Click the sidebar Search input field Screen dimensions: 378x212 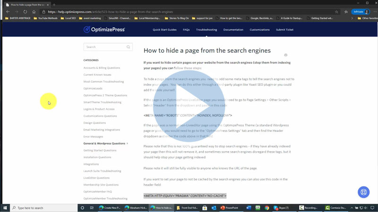pos(104,47)
